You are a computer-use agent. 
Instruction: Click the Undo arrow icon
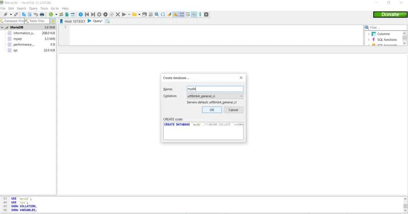(x=36, y=14)
